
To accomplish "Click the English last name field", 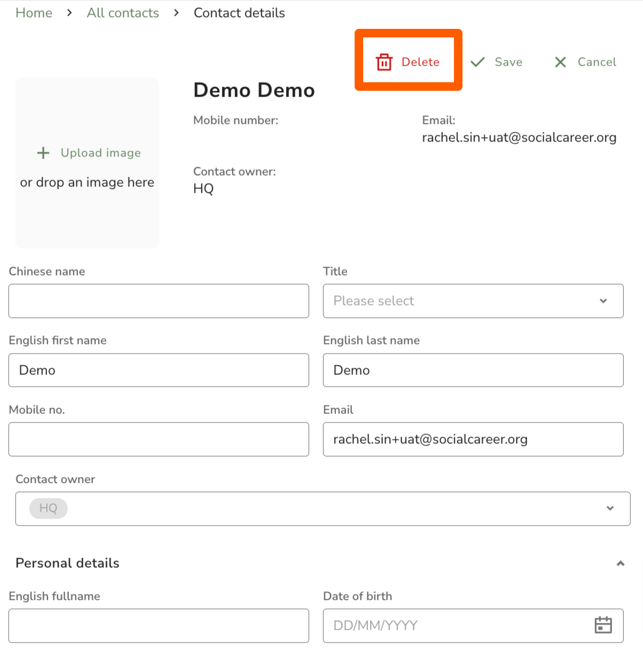I will click(x=473, y=370).
